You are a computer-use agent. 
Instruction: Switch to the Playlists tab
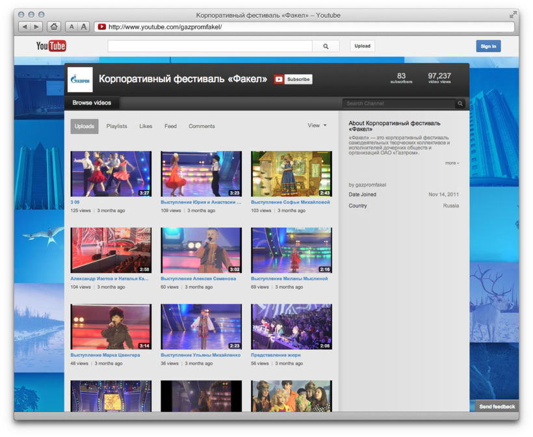point(116,126)
